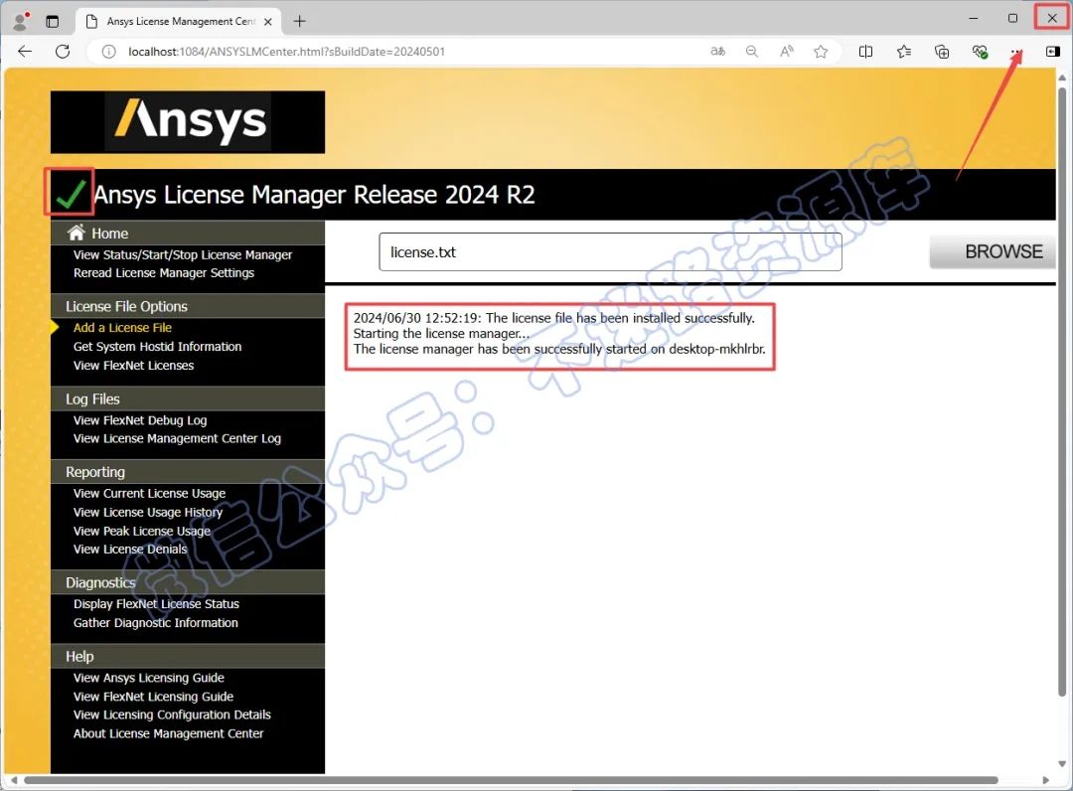This screenshot has height=791, width=1073.
Task: Open View Ansys Licensing Guide
Action: coord(148,678)
